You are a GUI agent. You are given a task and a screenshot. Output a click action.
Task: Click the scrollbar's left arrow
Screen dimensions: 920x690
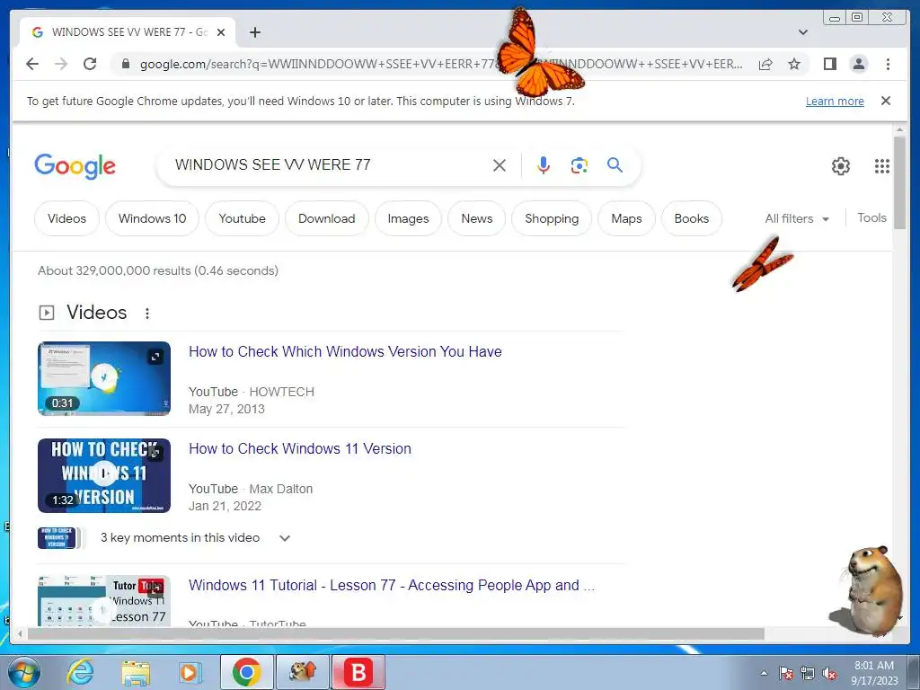20,633
